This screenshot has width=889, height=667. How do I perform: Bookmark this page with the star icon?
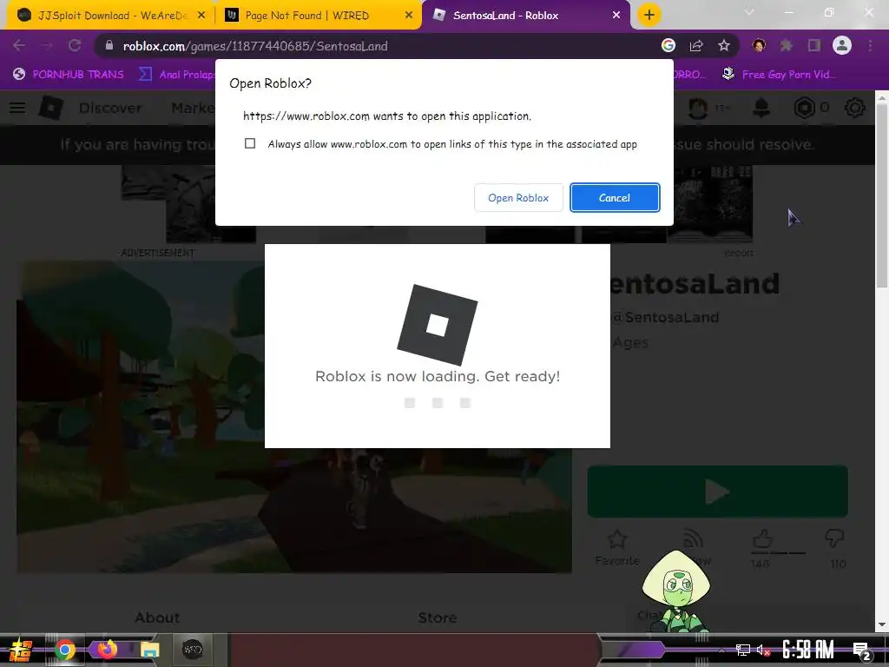[724, 45]
